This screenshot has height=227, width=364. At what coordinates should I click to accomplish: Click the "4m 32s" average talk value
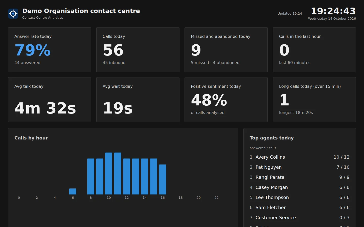(45, 108)
